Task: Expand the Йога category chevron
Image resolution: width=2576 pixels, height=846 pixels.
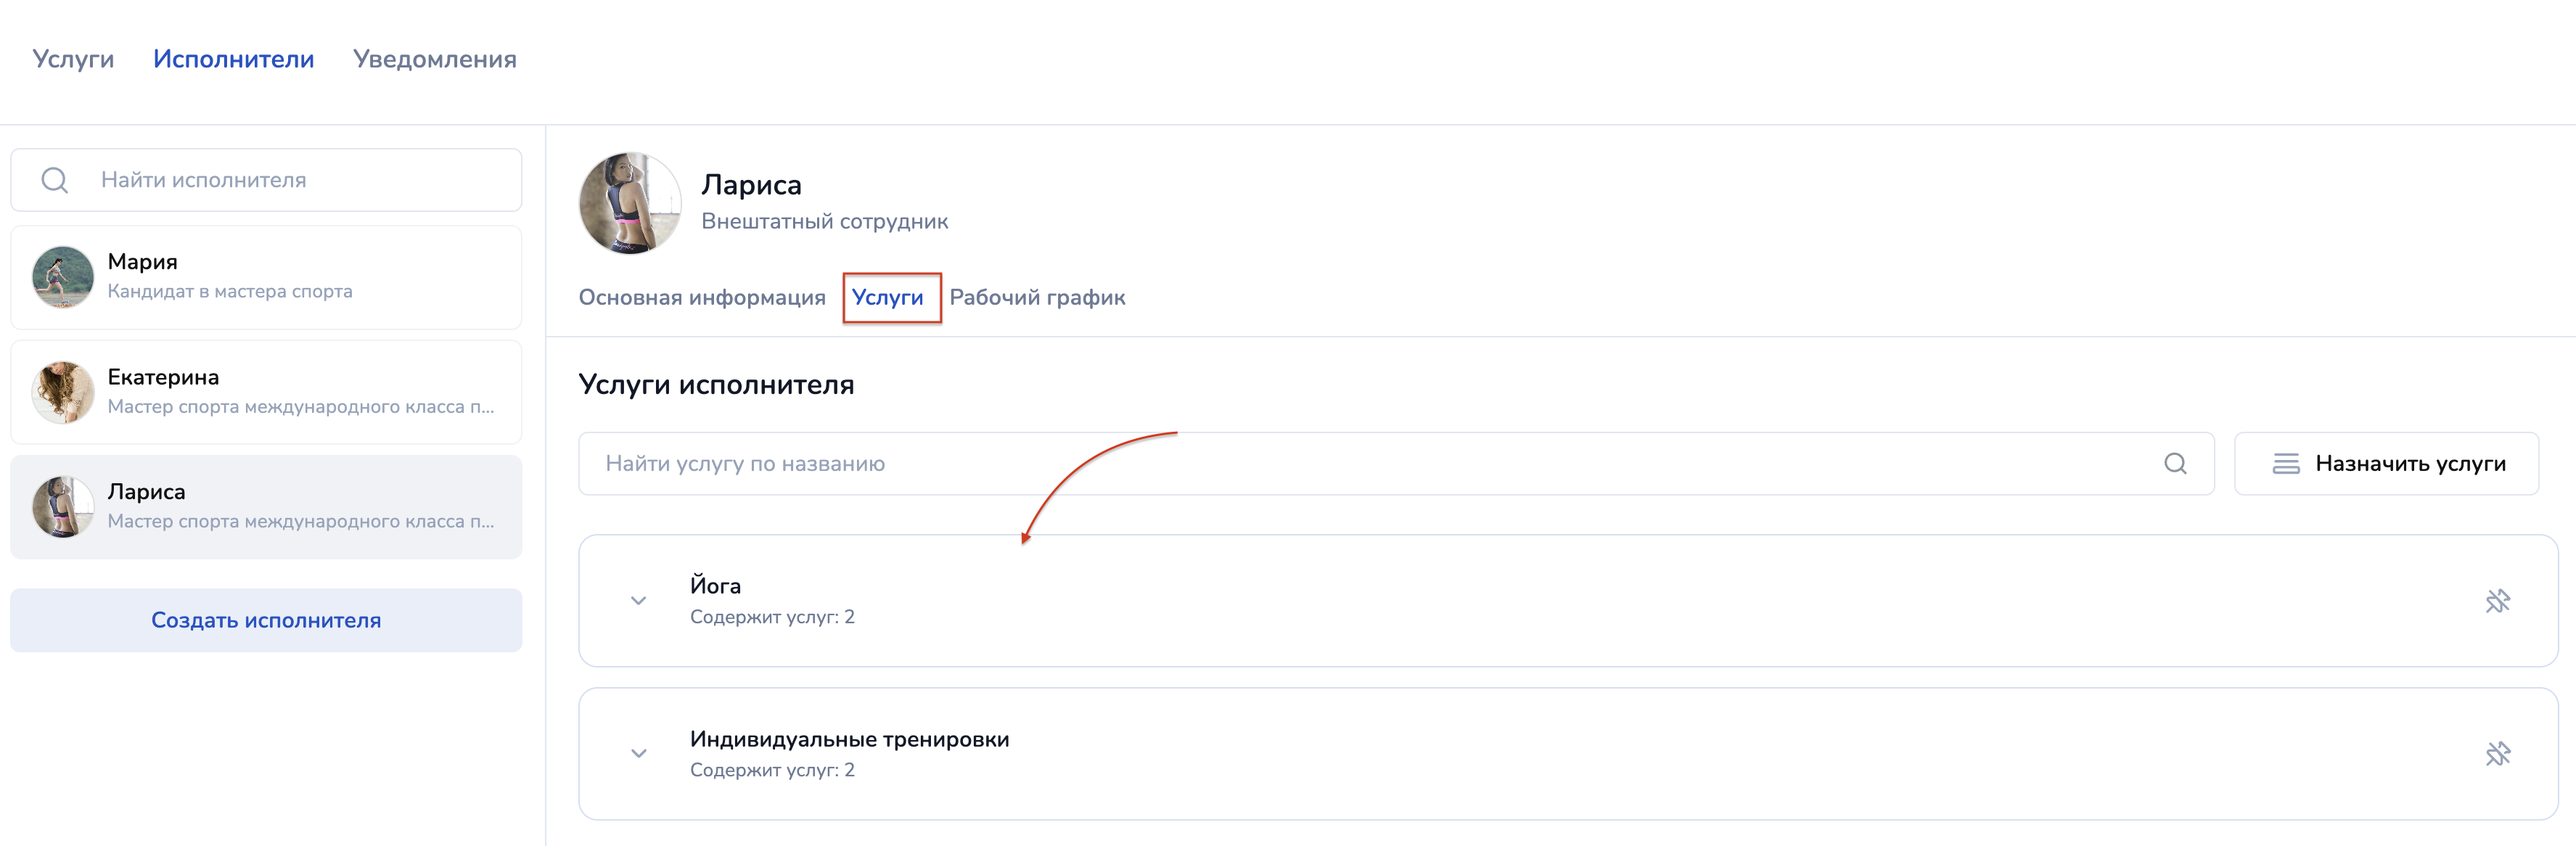Action: coord(638,601)
